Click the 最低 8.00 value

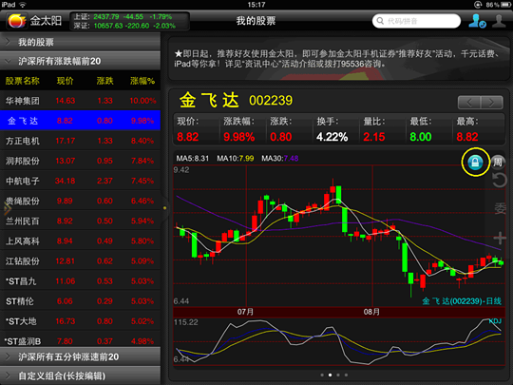point(421,137)
